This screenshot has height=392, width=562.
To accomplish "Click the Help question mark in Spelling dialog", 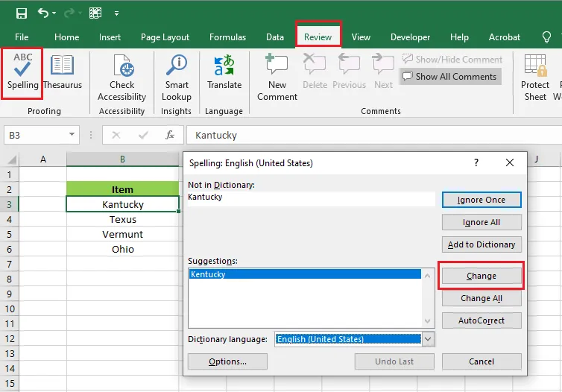I will [x=476, y=162].
